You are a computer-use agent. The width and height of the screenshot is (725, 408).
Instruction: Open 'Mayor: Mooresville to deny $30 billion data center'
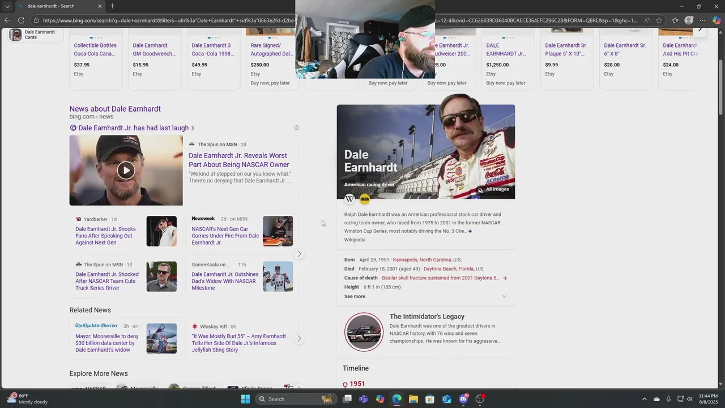click(x=107, y=343)
